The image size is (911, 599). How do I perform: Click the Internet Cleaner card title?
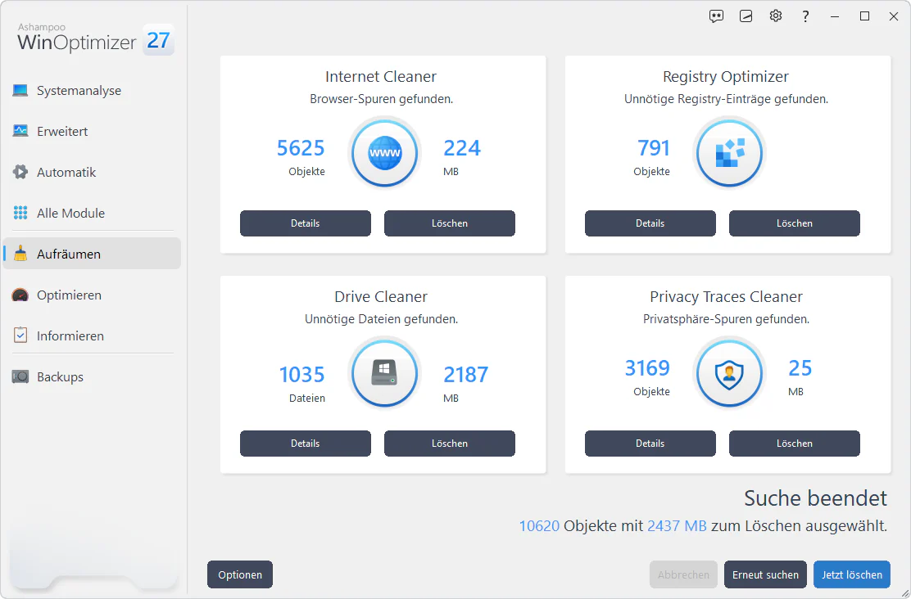[381, 77]
